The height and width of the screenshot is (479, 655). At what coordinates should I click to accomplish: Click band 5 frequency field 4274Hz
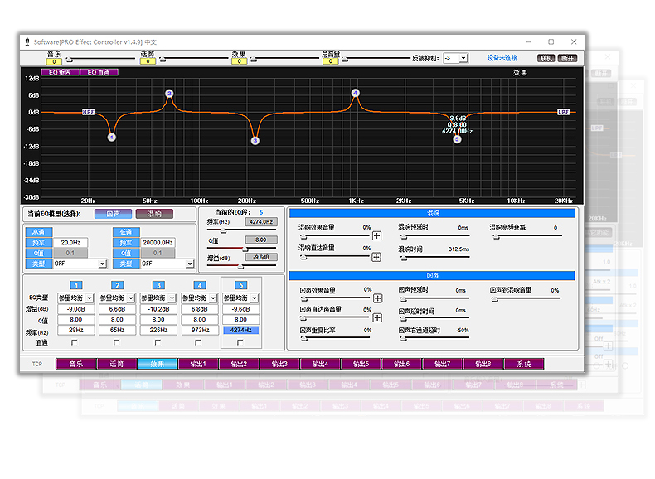coord(241,330)
